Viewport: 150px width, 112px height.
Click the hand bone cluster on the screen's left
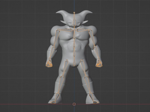point(49,64)
